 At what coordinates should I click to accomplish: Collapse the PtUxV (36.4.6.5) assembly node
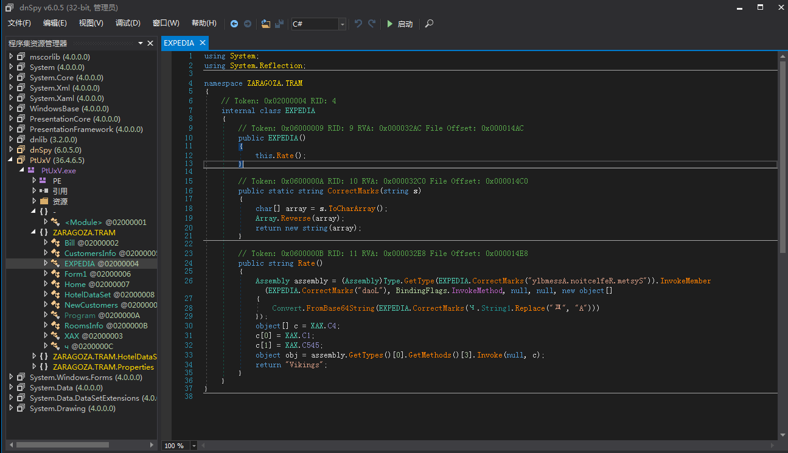[x=11, y=160]
